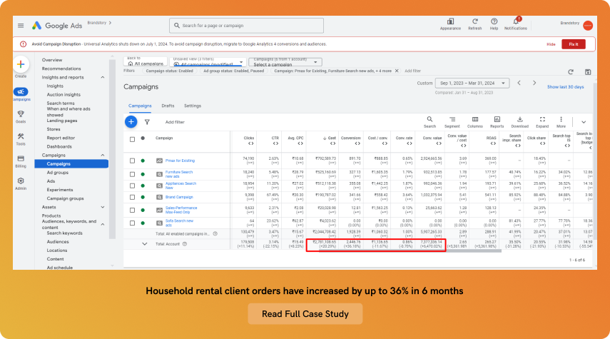
Task: Toggle the select-all campaigns checkbox
Action: click(132, 139)
